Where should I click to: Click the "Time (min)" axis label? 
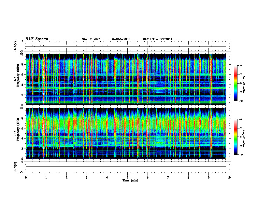[x=130, y=180]
